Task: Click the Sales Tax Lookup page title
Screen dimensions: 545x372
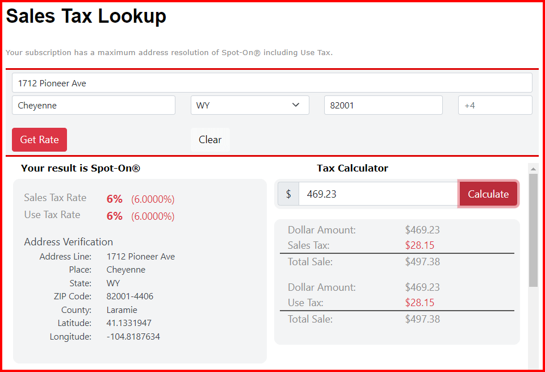Action: click(x=86, y=16)
